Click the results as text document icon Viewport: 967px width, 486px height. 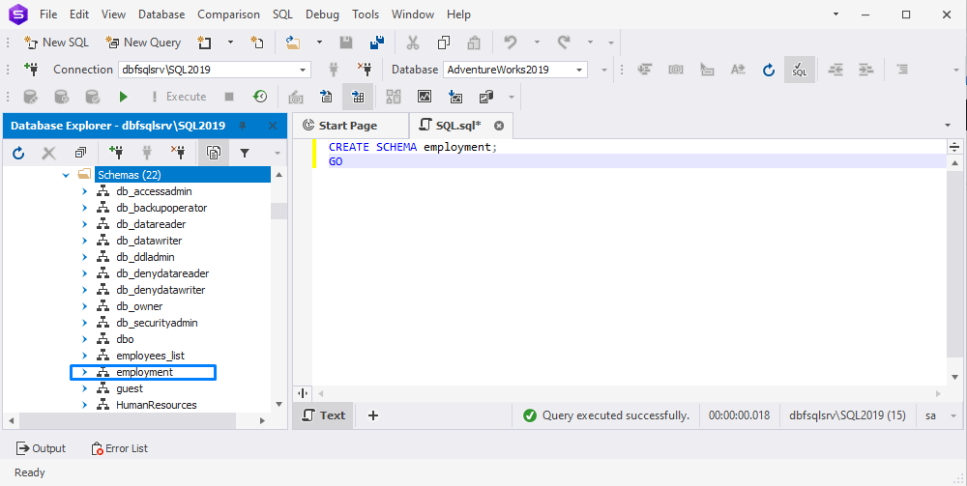[326, 97]
